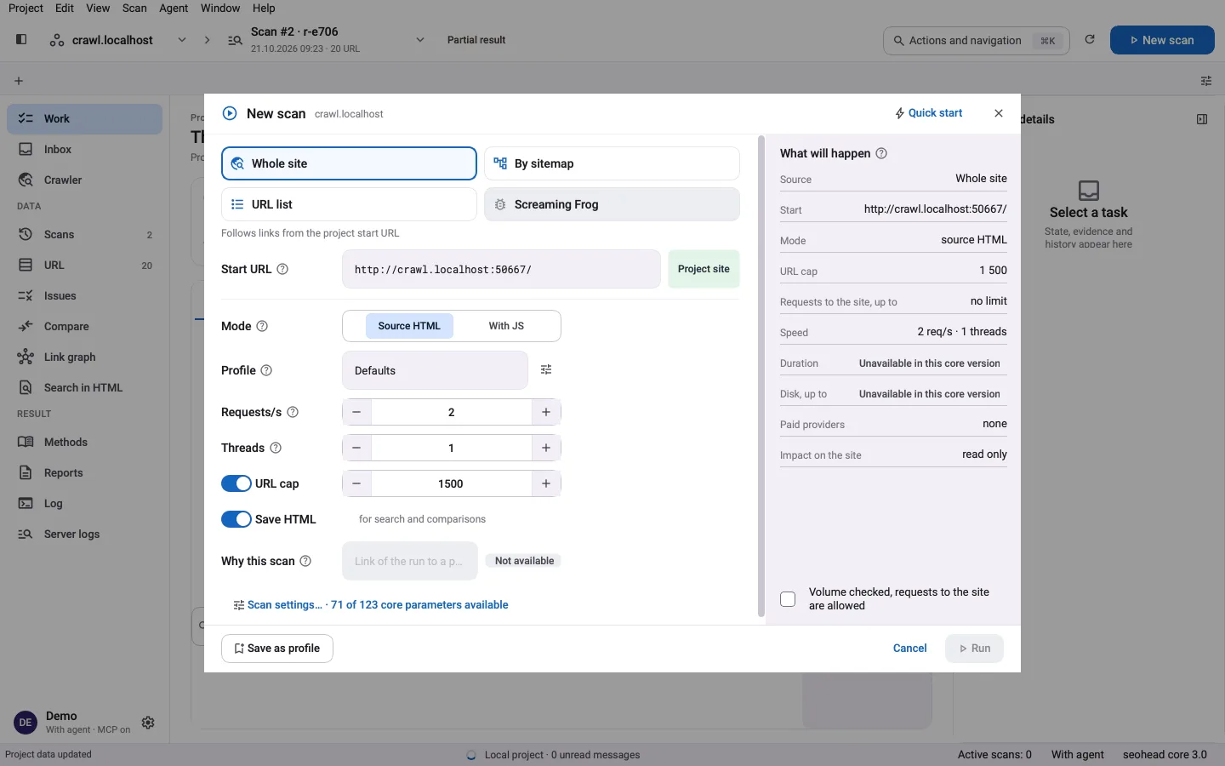This screenshot has height=766, width=1225.
Task: Click the dialog's vertical scrollbar
Action: coord(761,376)
